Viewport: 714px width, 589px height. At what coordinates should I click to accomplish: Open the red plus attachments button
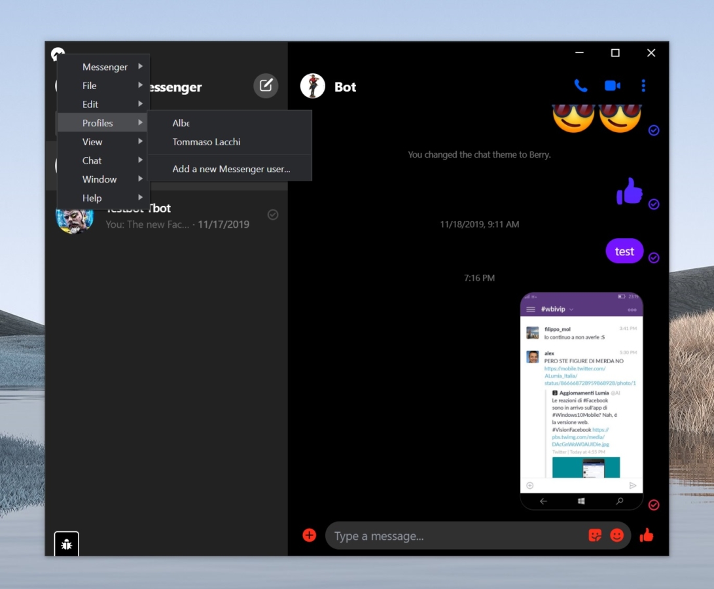(x=310, y=535)
